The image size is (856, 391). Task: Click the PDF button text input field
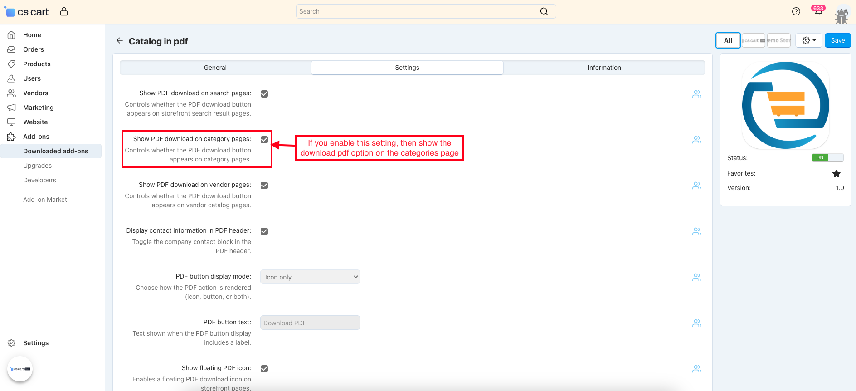tap(310, 323)
